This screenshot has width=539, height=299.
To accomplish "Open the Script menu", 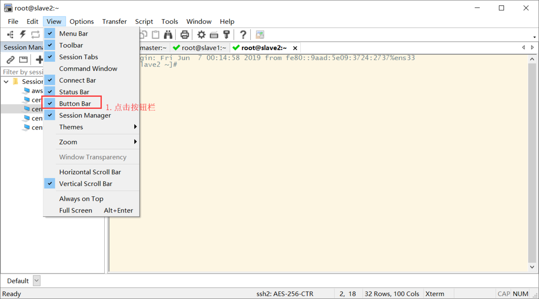I will (x=144, y=21).
